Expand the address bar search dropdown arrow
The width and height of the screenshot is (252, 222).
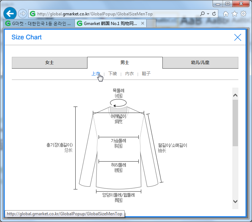(x=208, y=14)
